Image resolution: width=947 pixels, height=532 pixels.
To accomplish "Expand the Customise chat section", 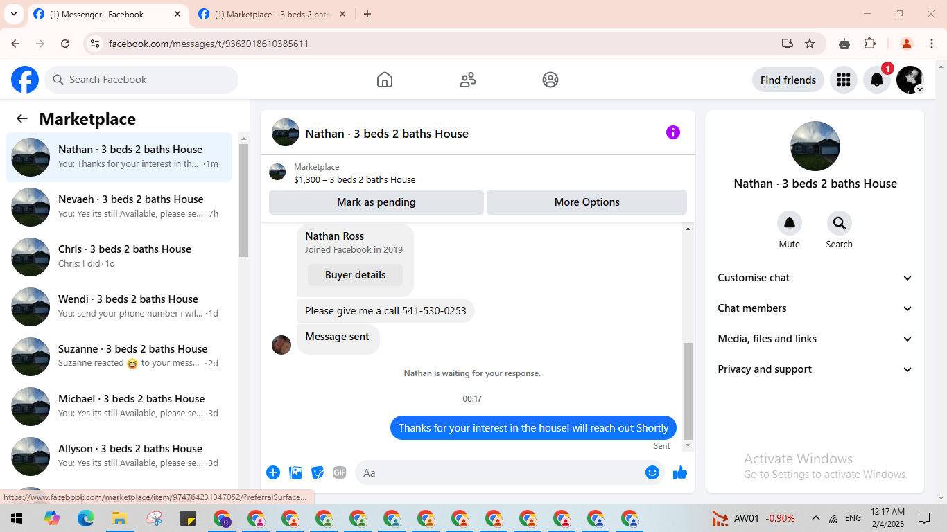I will pyautogui.click(x=815, y=278).
